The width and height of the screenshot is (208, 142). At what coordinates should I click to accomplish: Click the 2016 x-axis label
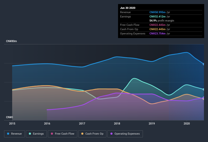47,123
